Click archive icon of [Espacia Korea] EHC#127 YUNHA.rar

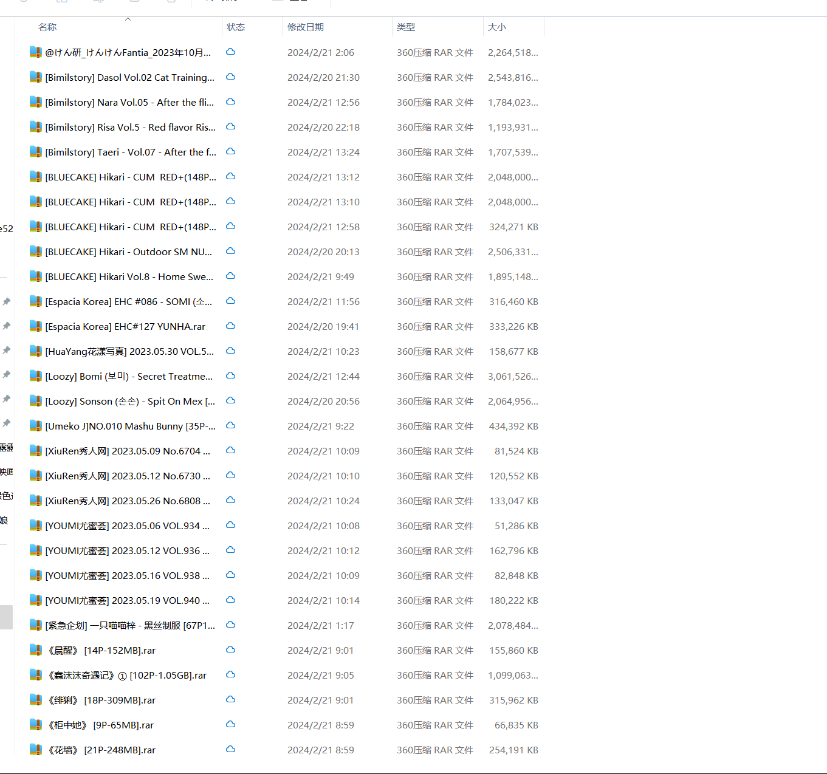pos(36,326)
